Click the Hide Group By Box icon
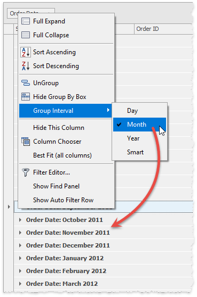197x297 pixels. point(26,97)
